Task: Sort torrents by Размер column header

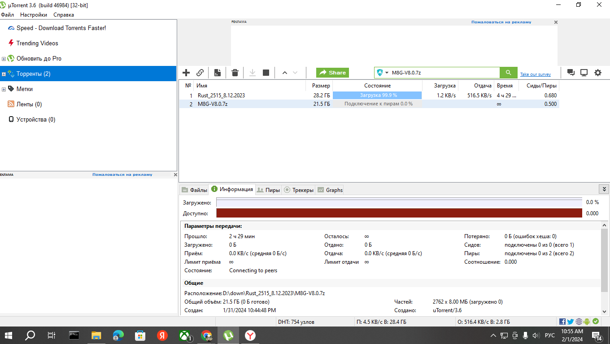Action: tap(319, 85)
